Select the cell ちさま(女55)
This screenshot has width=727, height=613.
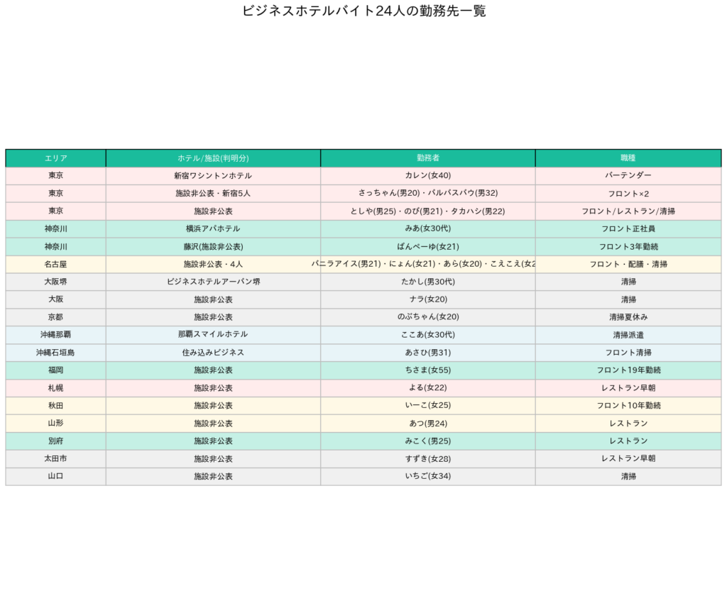[x=428, y=370]
